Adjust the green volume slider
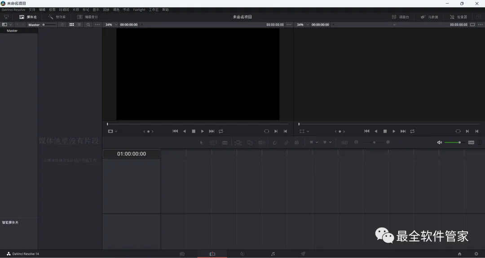The height and width of the screenshot is (258, 485). (x=454, y=142)
